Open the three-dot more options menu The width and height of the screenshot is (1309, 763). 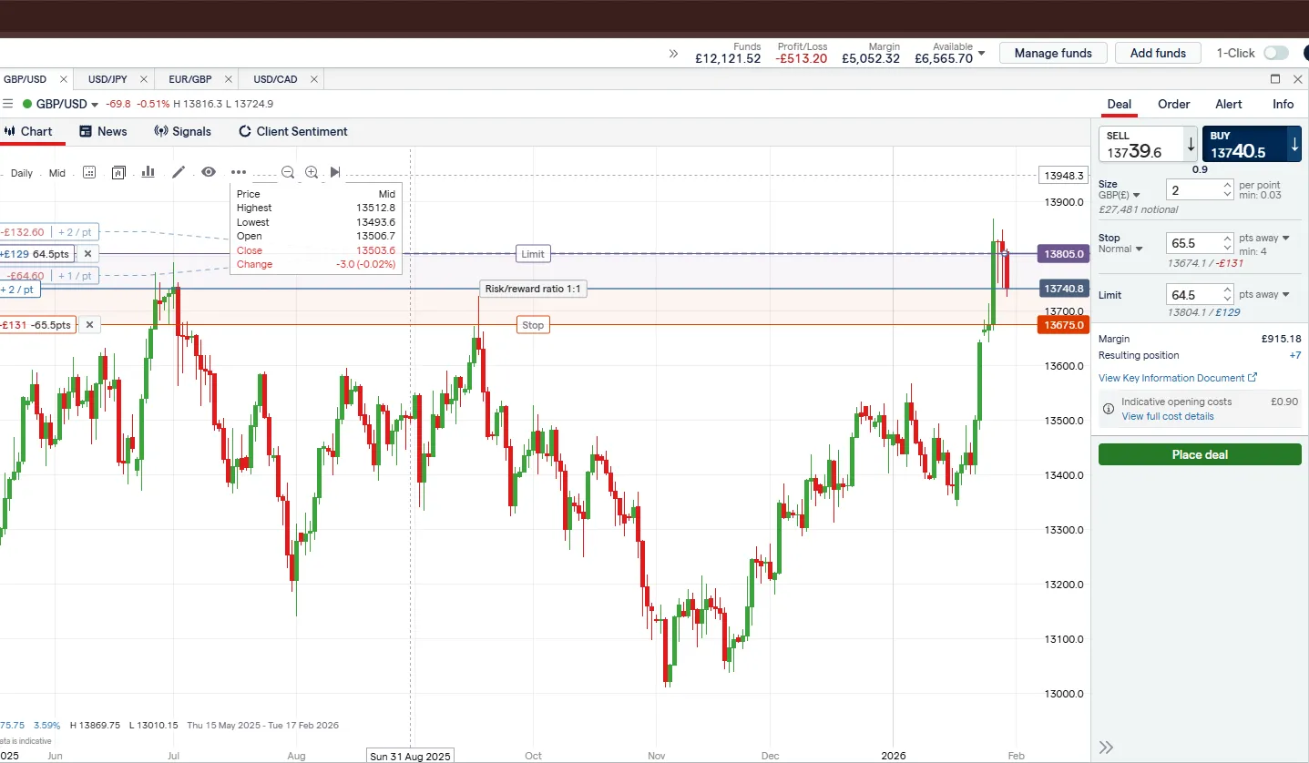pyautogui.click(x=239, y=172)
